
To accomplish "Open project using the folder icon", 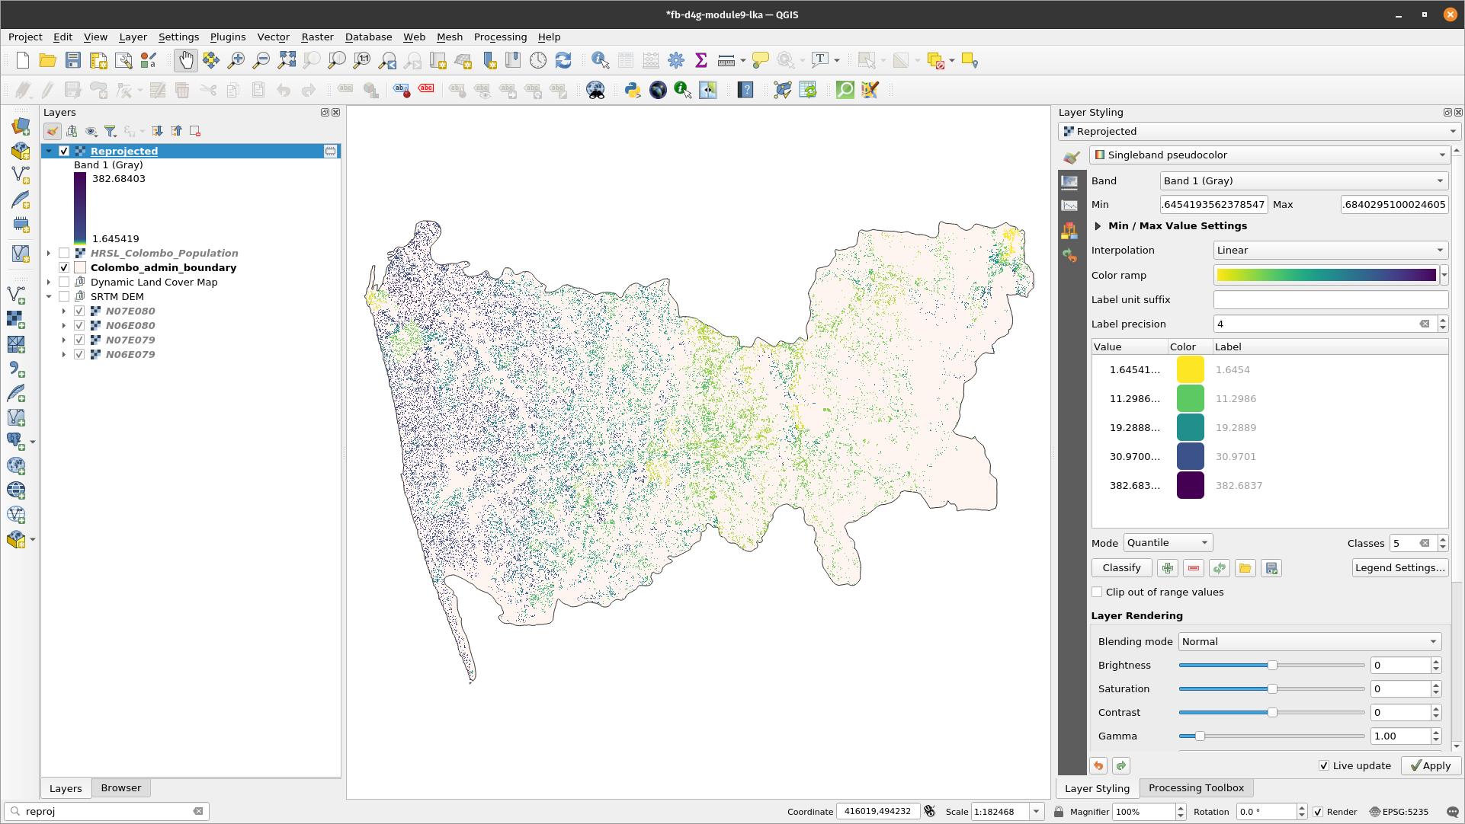I will tap(47, 61).
